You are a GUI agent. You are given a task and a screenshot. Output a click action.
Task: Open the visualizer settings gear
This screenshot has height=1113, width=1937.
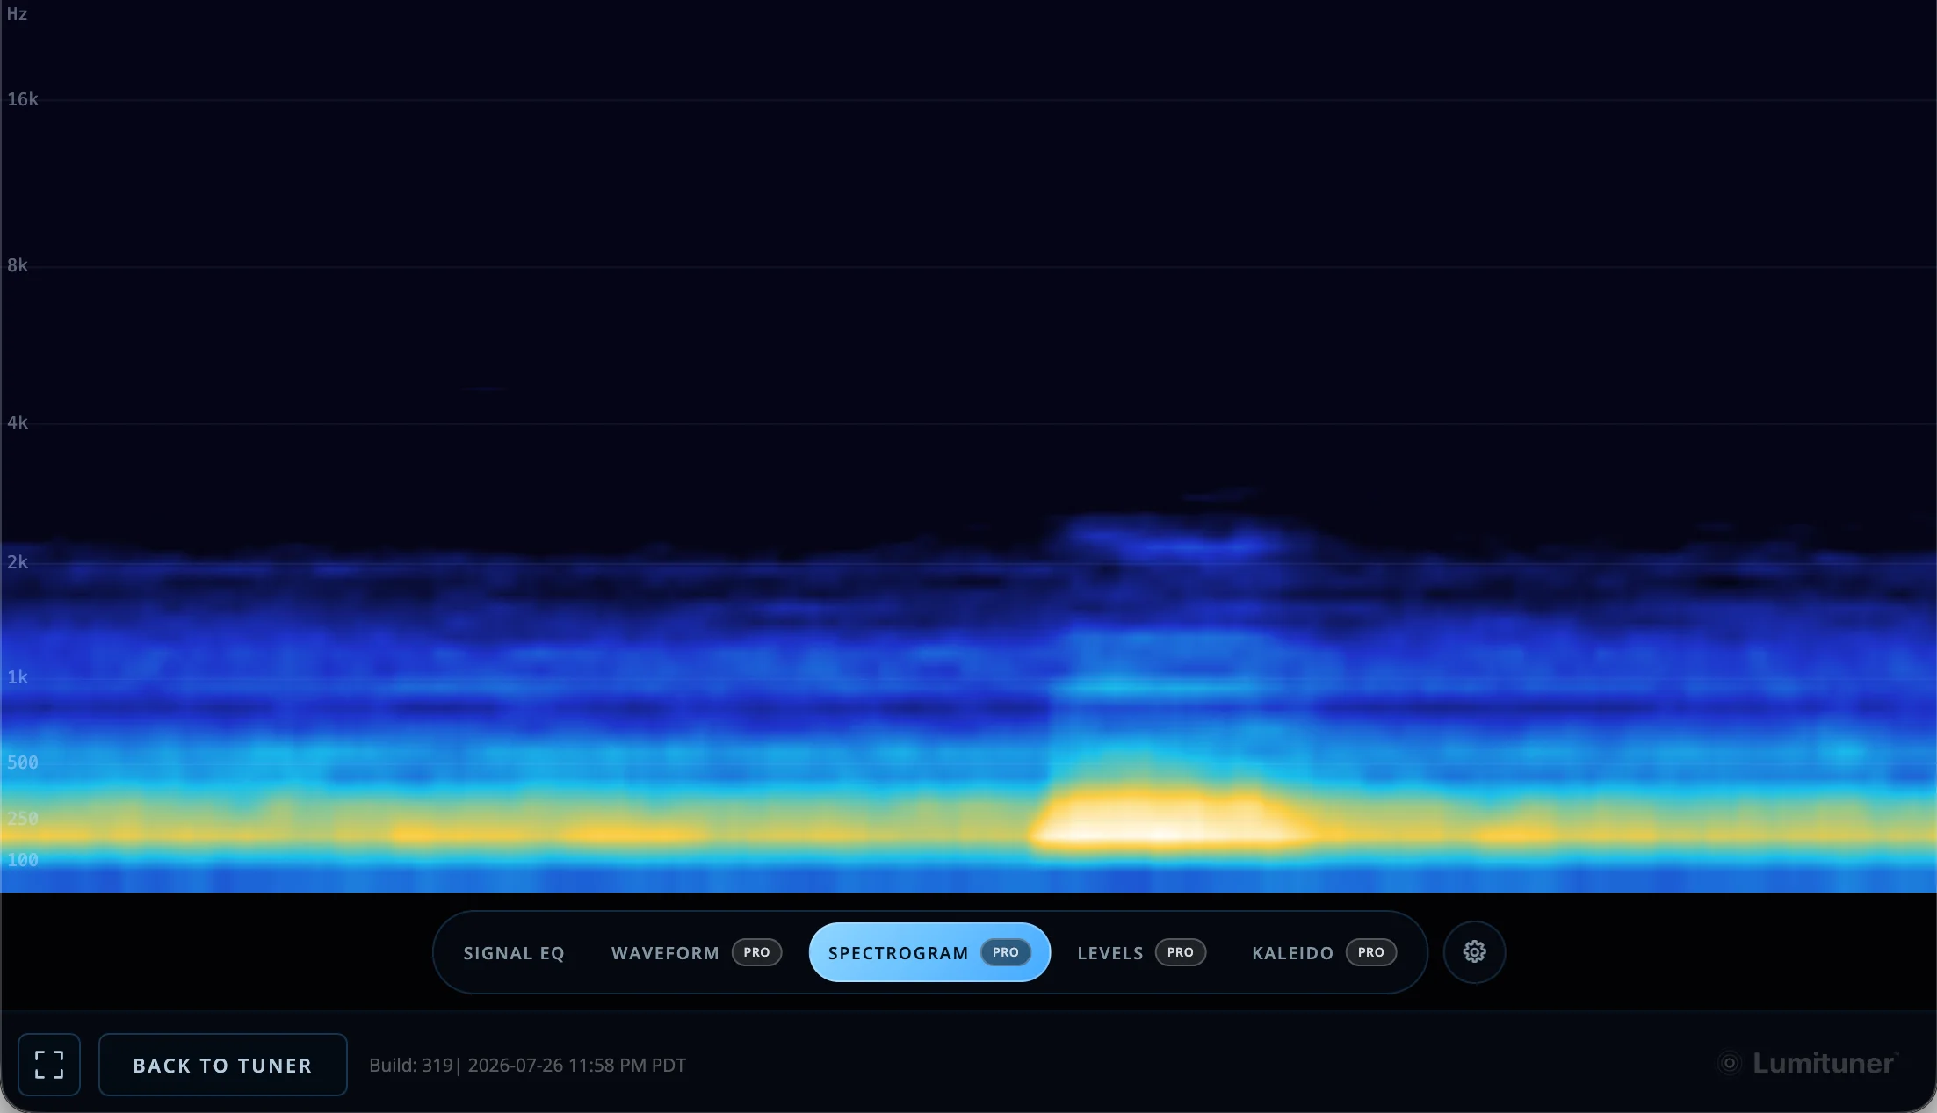tap(1474, 951)
